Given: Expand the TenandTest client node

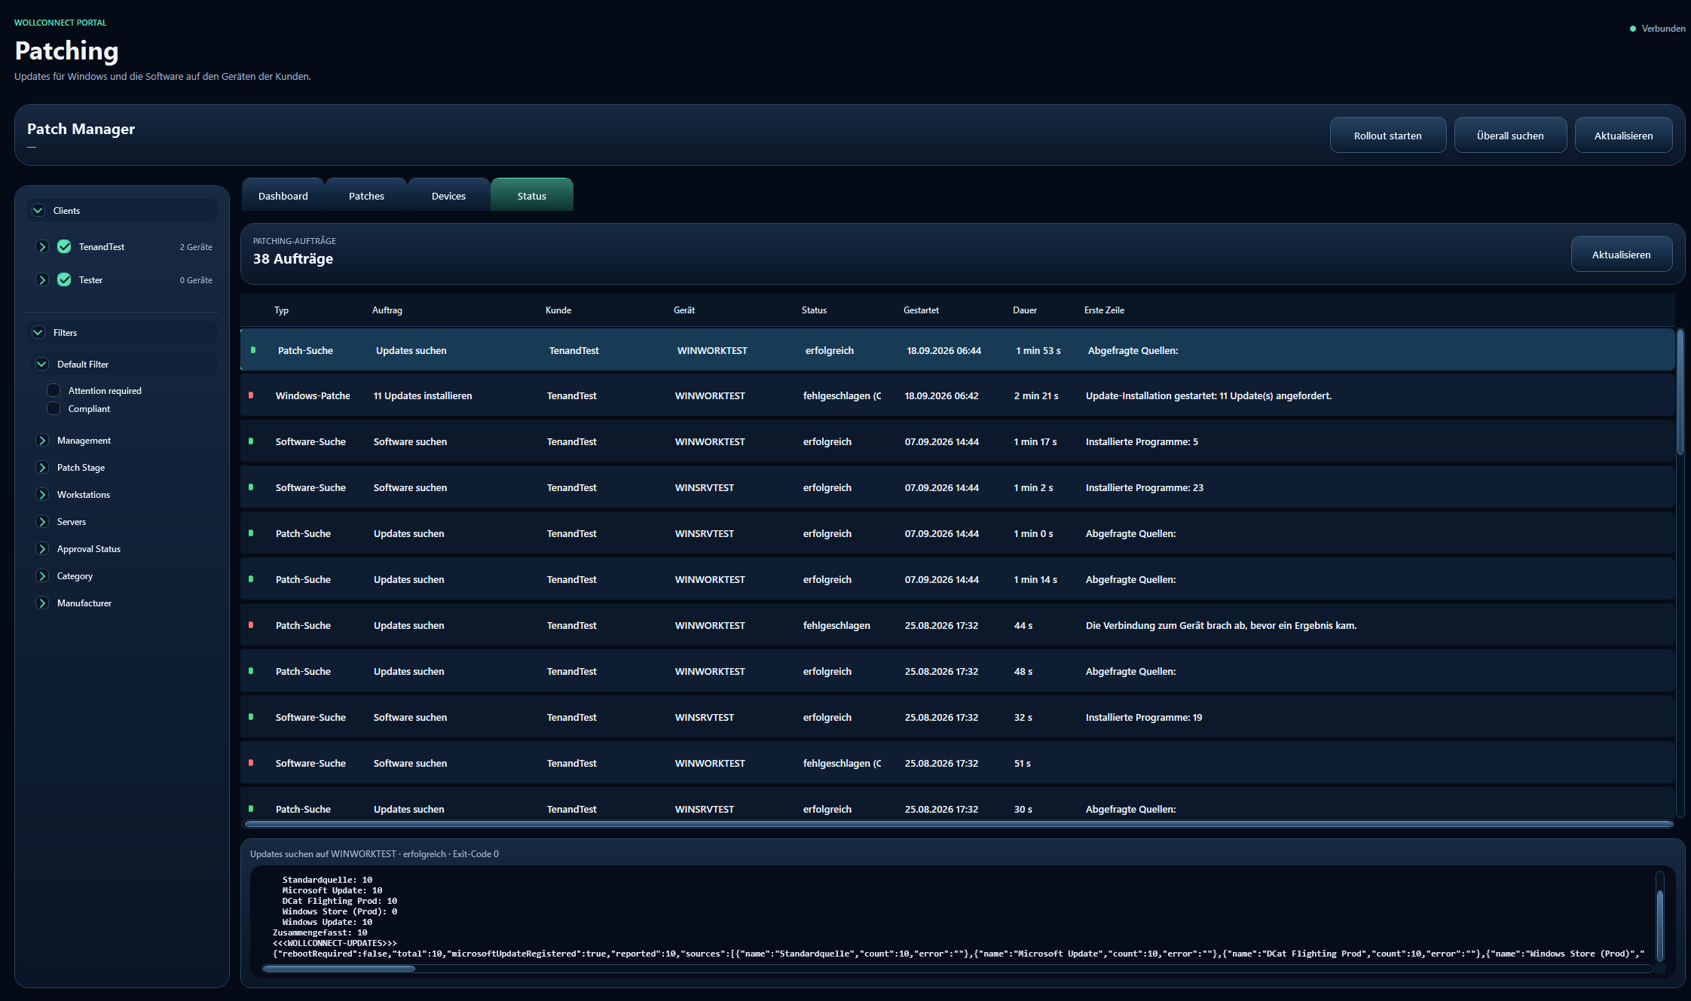Looking at the screenshot, I should 42,246.
